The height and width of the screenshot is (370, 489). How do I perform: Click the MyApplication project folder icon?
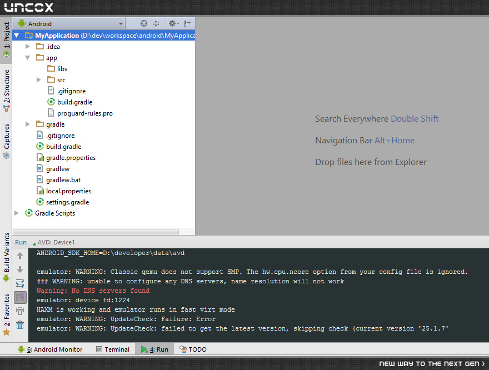(29, 35)
